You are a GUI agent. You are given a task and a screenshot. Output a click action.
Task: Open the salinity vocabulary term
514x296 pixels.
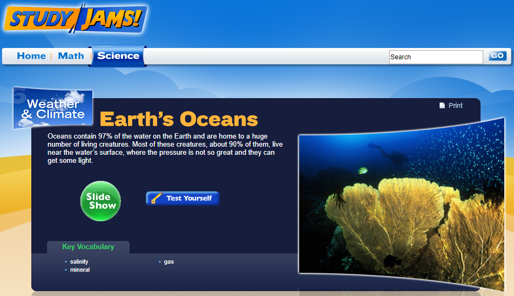coord(79,261)
